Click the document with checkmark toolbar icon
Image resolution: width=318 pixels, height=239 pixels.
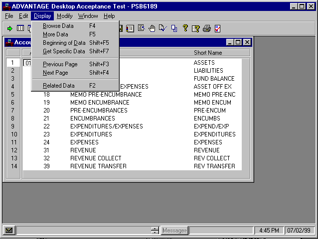pos(163,28)
